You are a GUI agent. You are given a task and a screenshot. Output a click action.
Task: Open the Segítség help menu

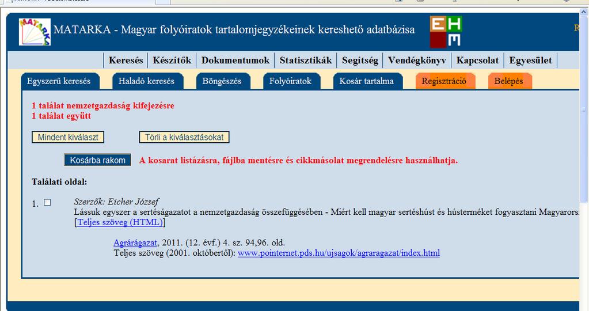click(x=360, y=60)
